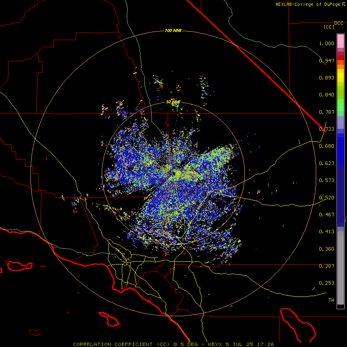
Task: Pick the bright green segment of the color bar
Action: (x=340, y=105)
